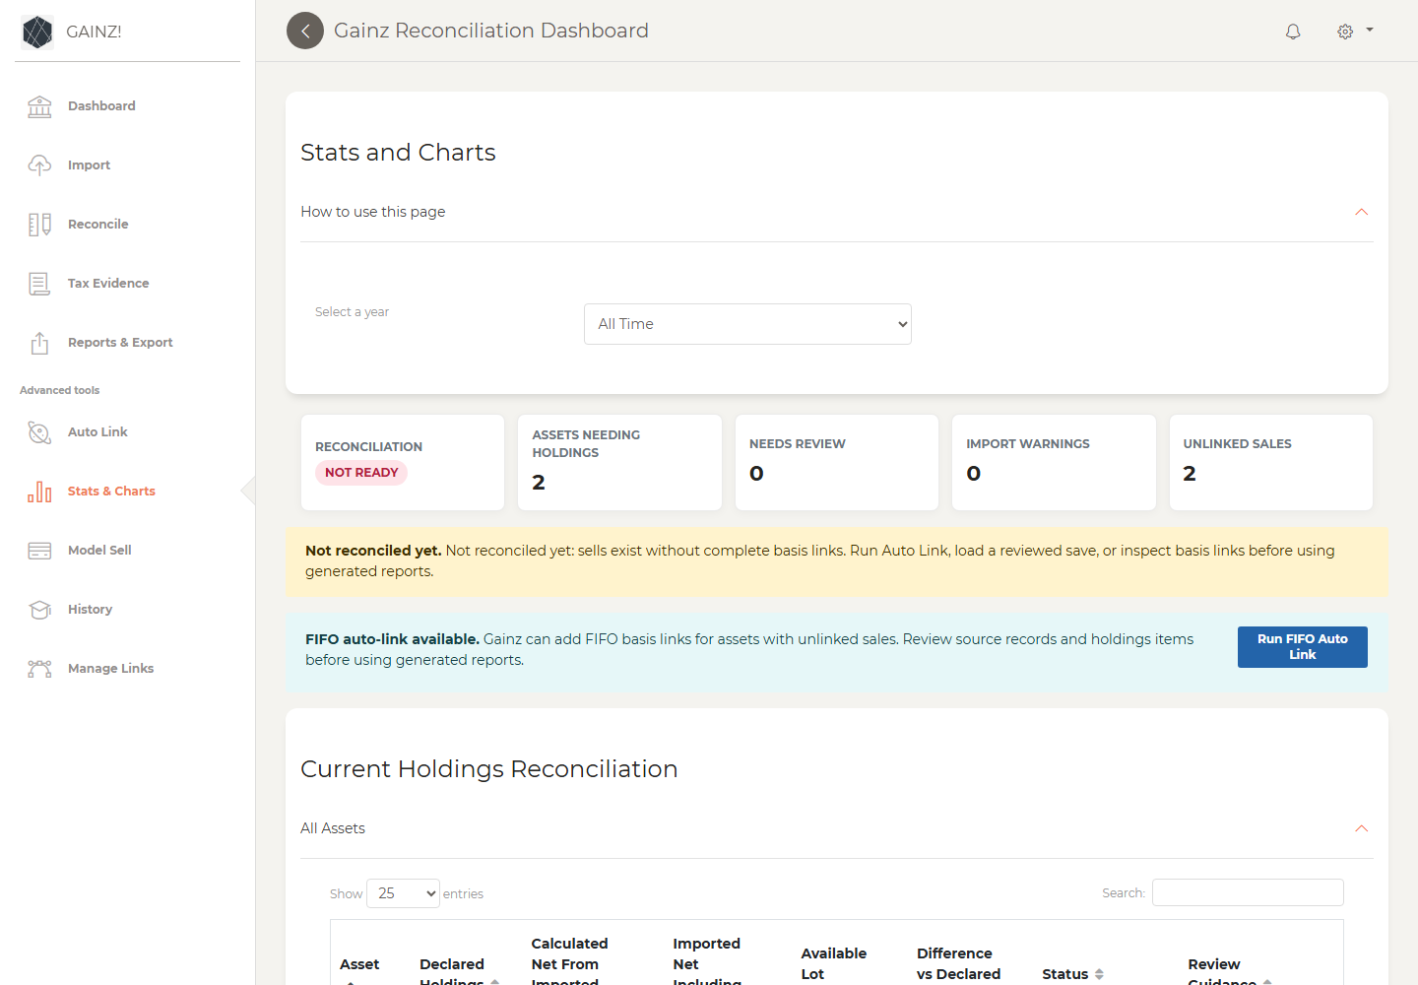Image resolution: width=1418 pixels, height=985 pixels.
Task: Click Run FIFO Auto Link button
Action: point(1303,647)
